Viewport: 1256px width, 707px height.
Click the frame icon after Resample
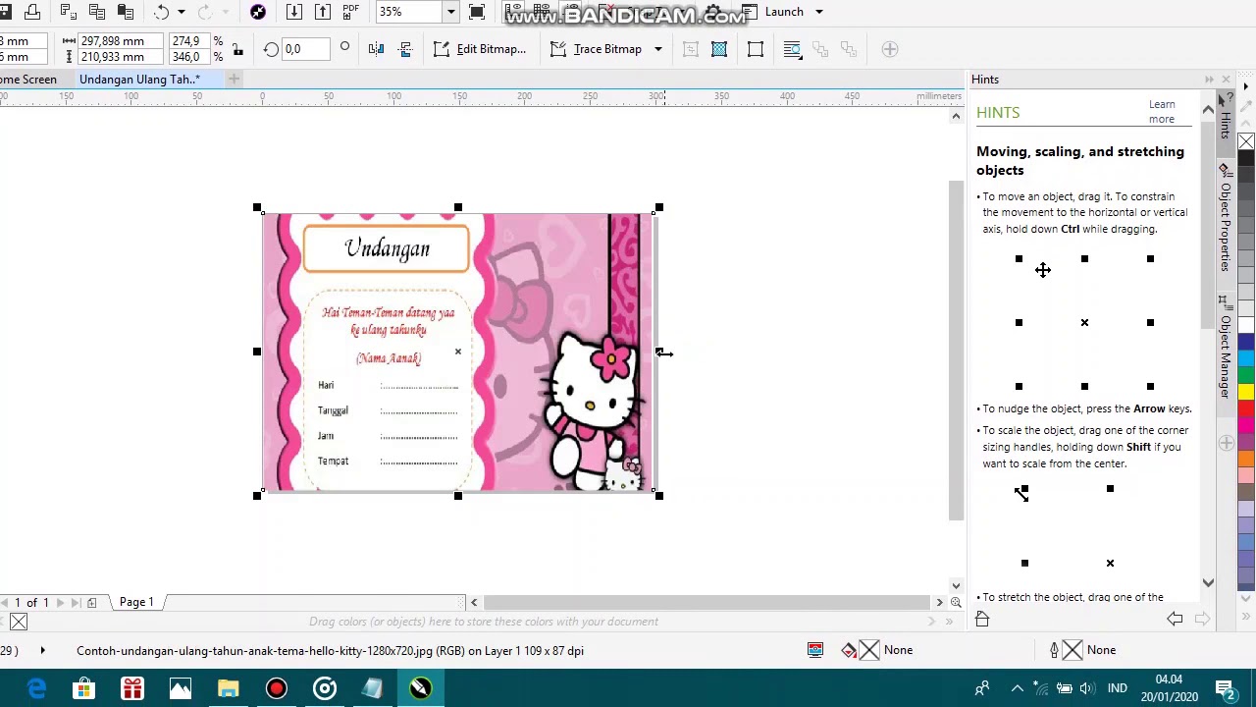click(x=756, y=49)
